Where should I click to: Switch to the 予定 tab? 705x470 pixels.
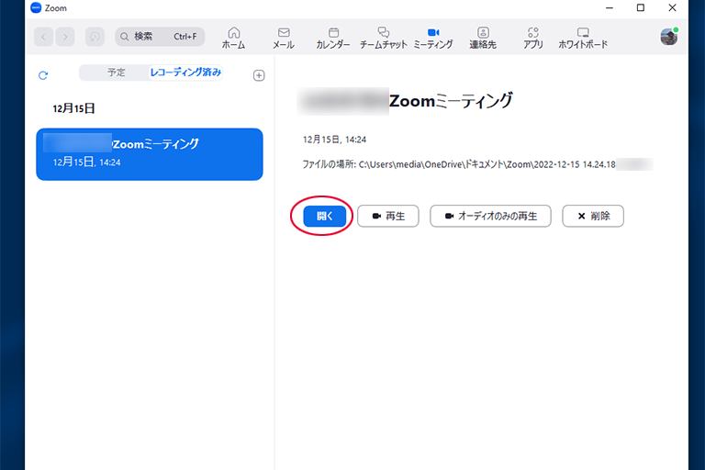(116, 73)
